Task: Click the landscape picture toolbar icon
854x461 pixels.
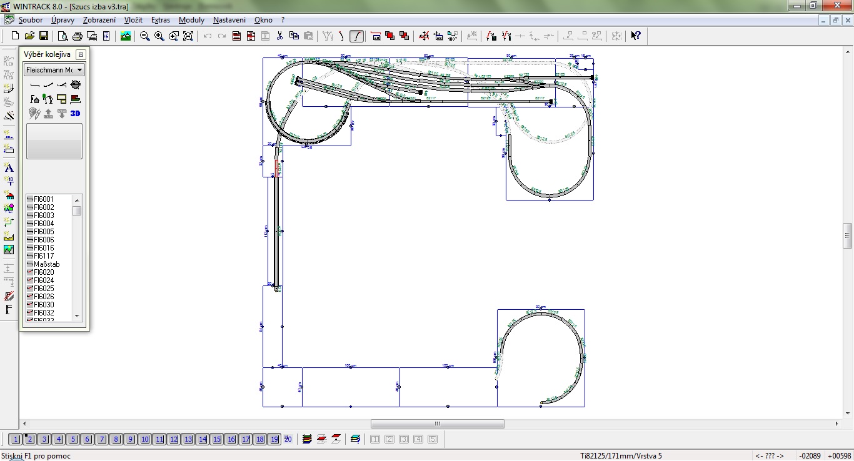Action: [x=126, y=36]
